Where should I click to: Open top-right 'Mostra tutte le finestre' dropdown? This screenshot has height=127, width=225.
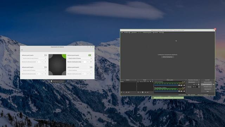pyautogui.click(x=80, y=58)
